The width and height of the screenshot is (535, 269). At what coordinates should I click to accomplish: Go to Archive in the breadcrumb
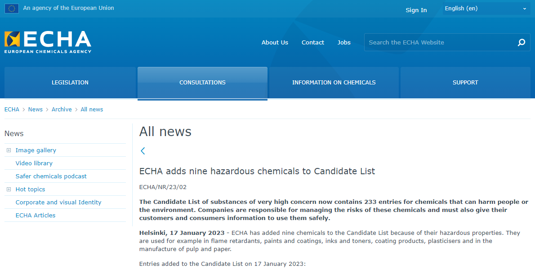[x=62, y=110]
